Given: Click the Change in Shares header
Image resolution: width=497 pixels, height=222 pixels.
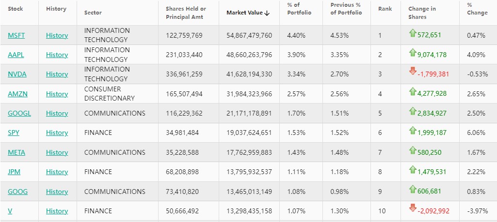Looking at the screenshot, I should (x=421, y=13).
